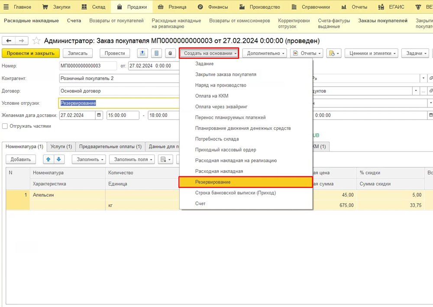Viewport: 433px width, 307px height.
Task: Click the upload document icon in toolbar
Action: (x=142, y=53)
